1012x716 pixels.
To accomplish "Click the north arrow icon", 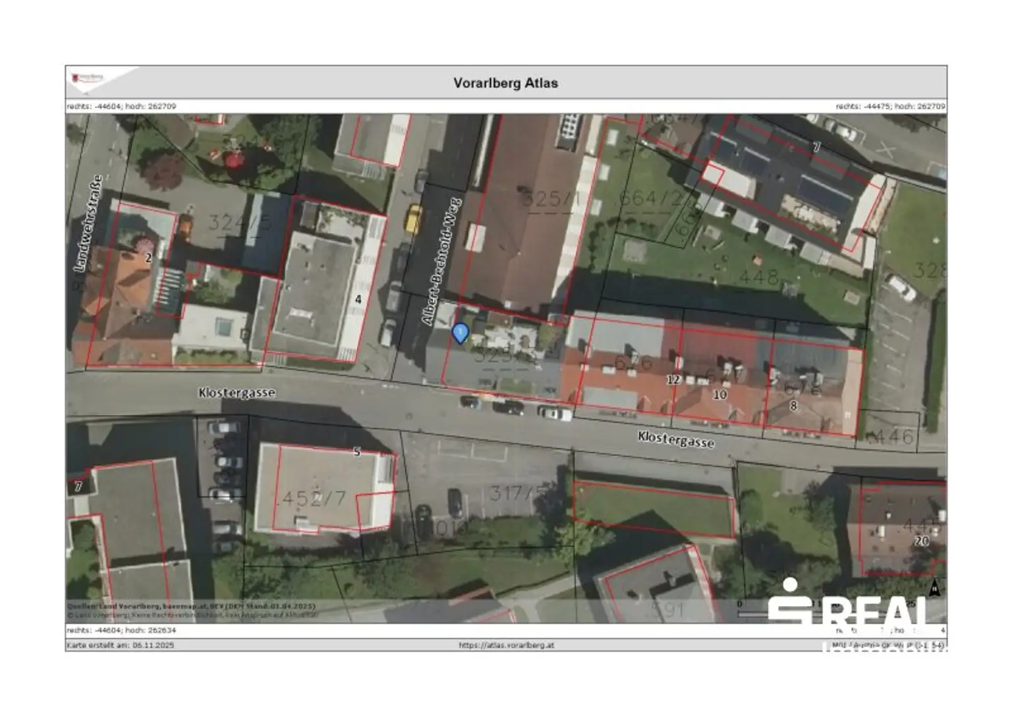I will click(x=934, y=588).
